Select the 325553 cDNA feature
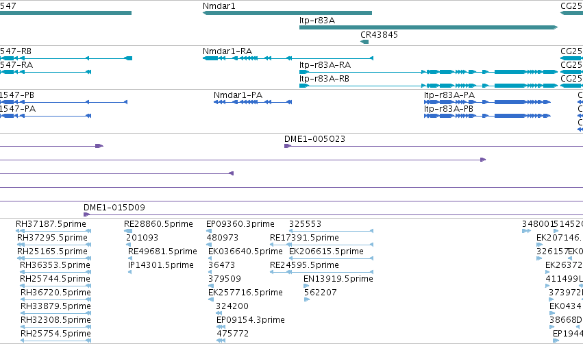583x344 pixels. click(x=331, y=231)
